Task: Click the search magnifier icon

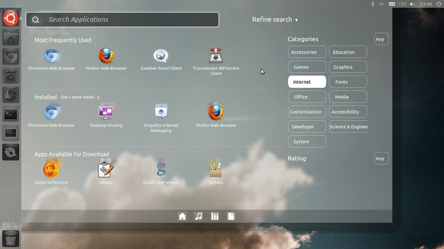Action: point(36,20)
